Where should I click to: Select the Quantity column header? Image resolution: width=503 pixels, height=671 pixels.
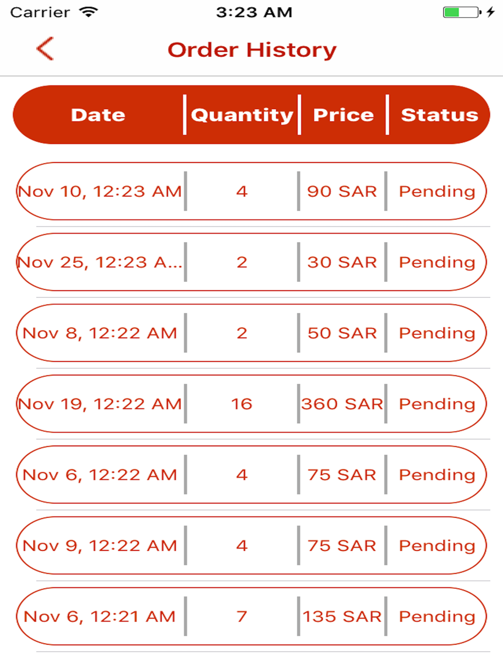pyautogui.click(x=242, y=115)
